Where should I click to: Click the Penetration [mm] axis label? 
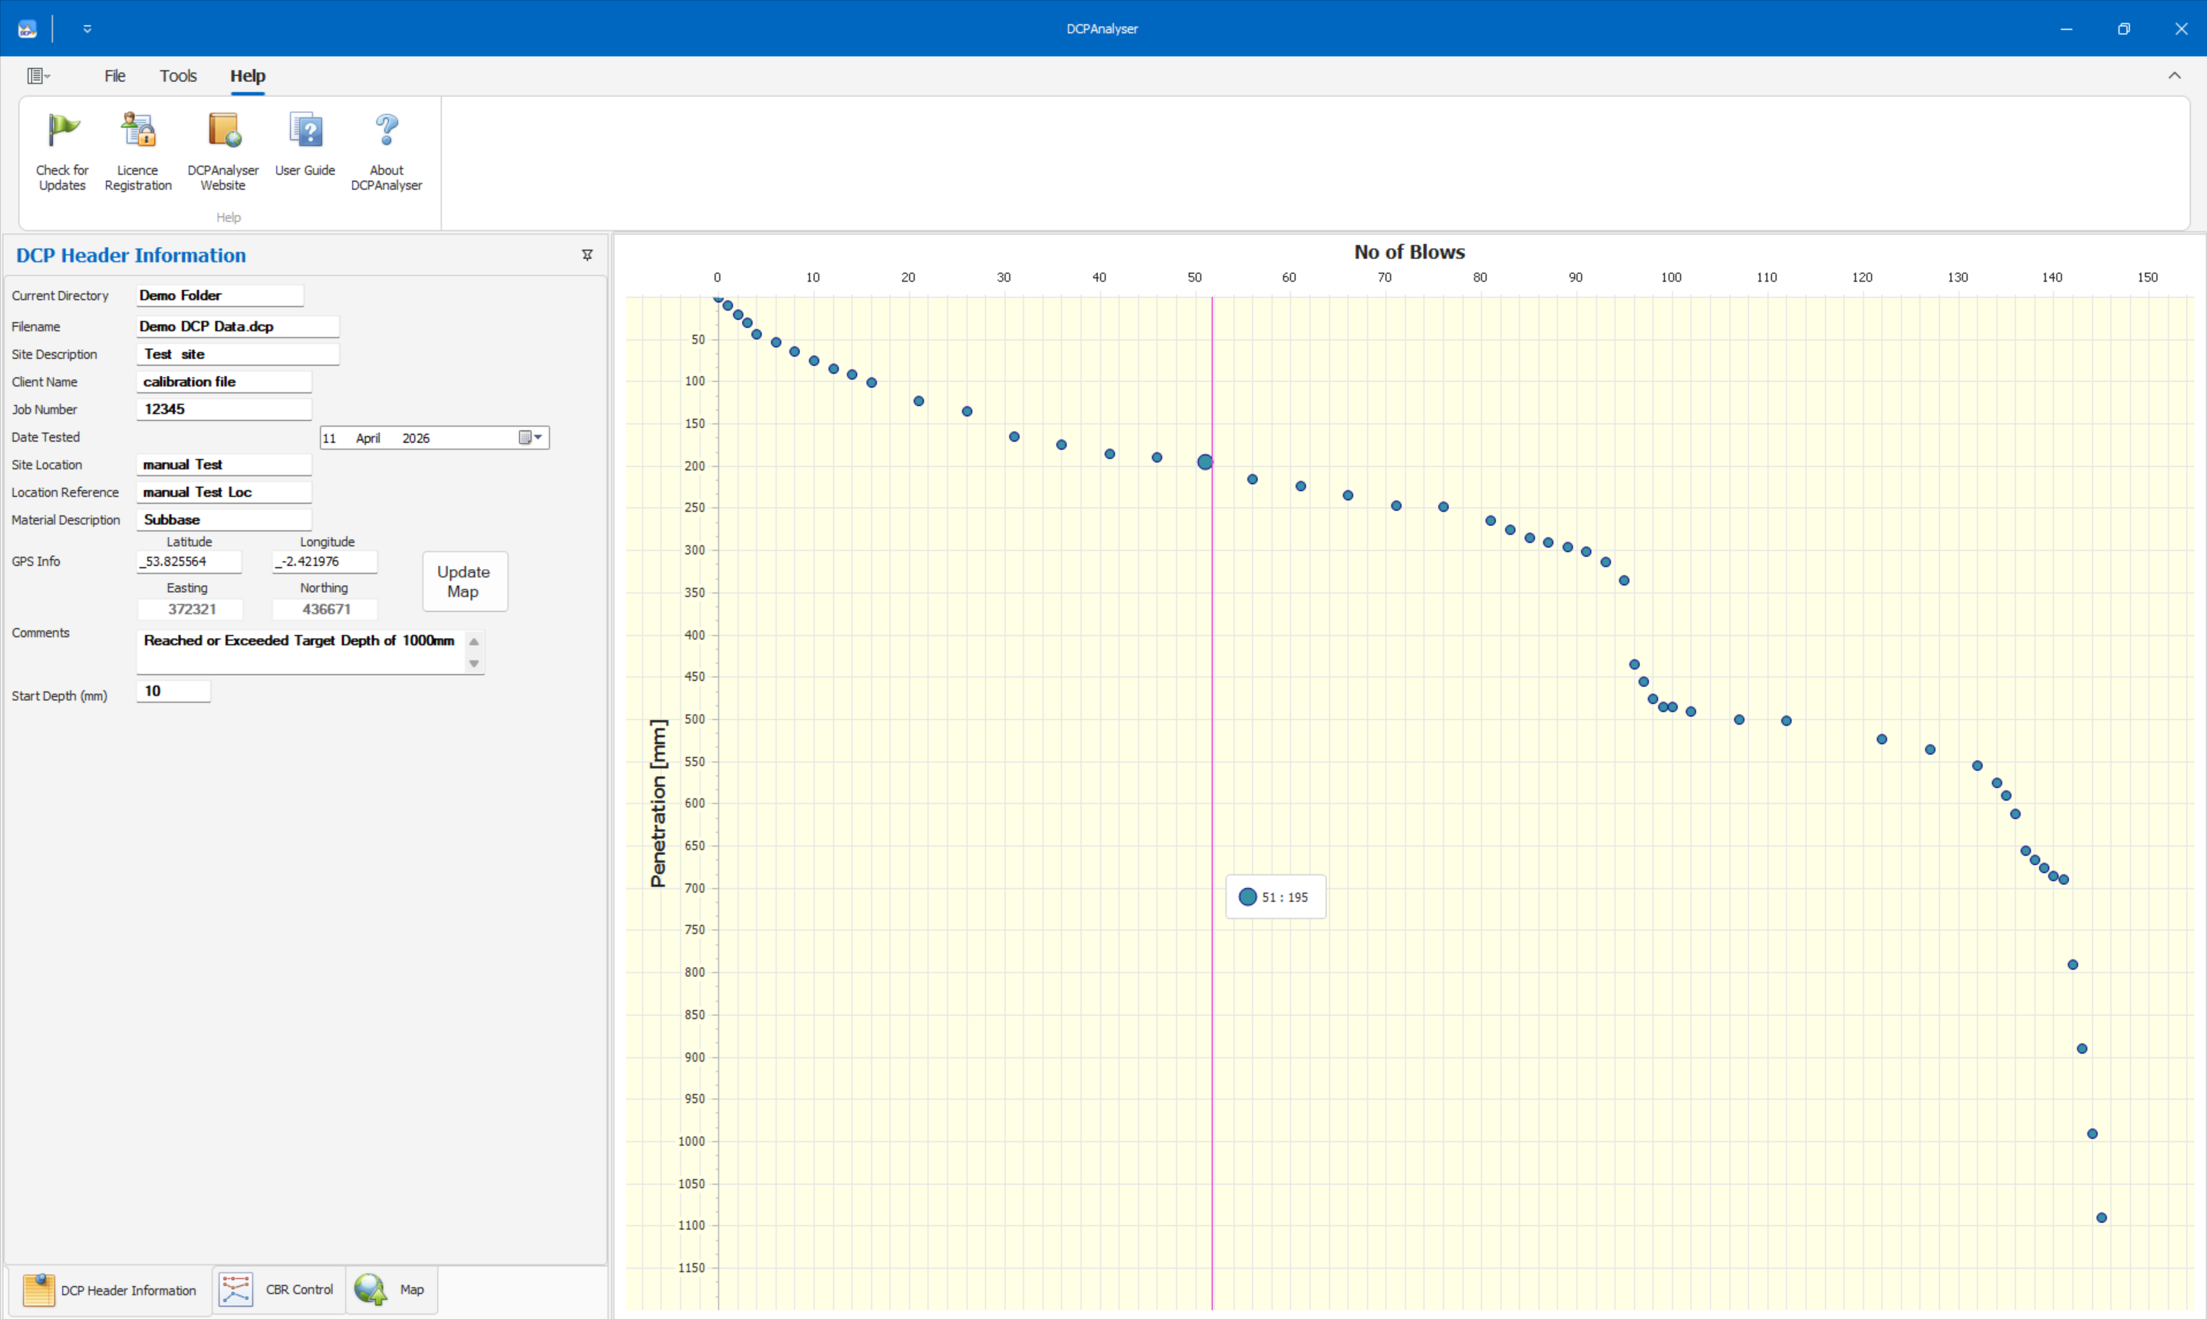(x=657, y=804)
